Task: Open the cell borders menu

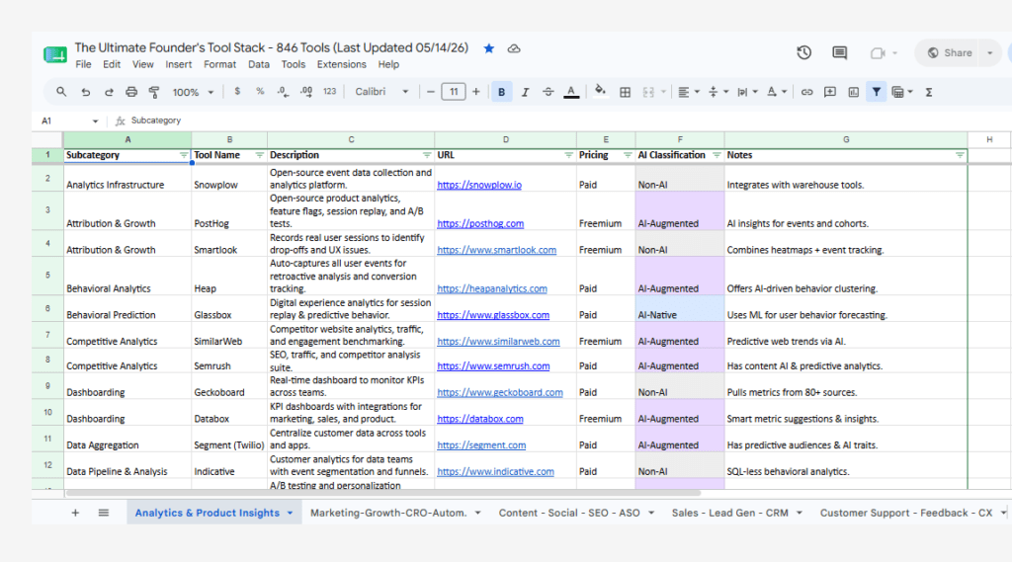Action: (x=625, y=92)
